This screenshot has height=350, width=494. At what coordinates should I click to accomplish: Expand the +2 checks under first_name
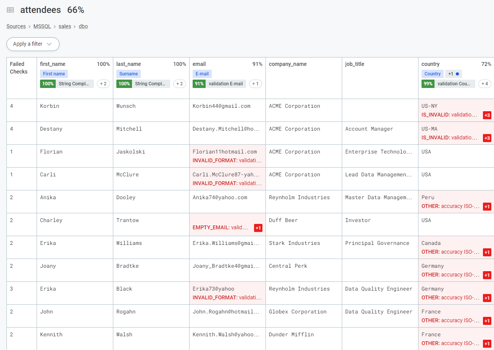click(x=103, y=84)
